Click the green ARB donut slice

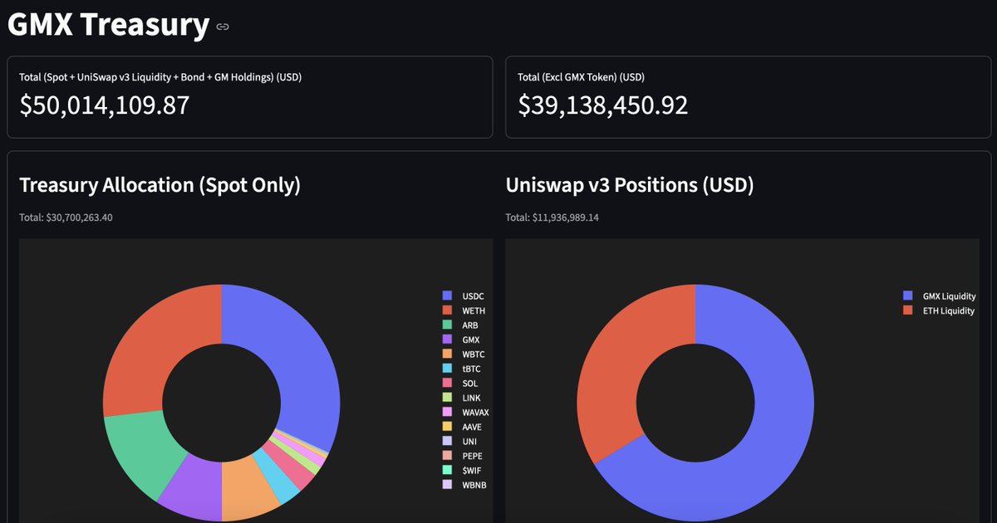coord(141,452)
